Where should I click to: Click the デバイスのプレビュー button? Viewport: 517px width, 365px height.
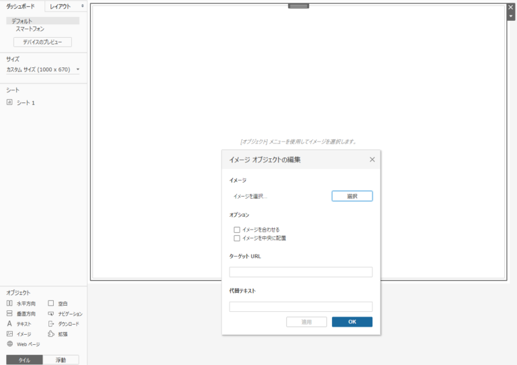(x=42, y=42)
